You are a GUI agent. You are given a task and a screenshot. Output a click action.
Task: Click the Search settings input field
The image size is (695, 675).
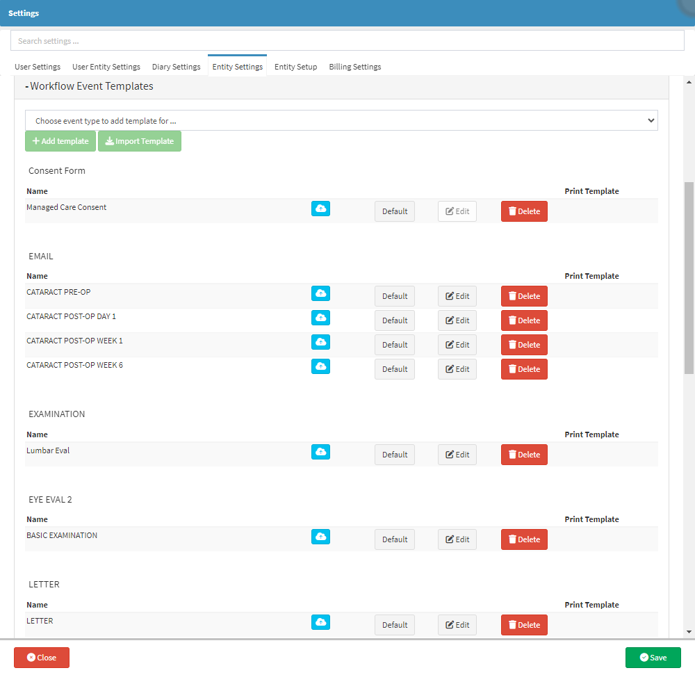coord(347,41)
